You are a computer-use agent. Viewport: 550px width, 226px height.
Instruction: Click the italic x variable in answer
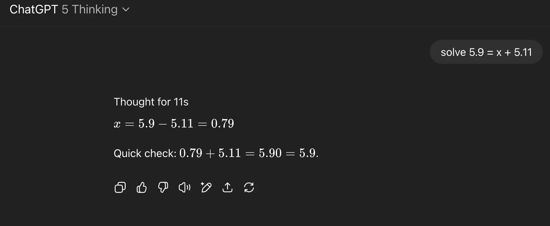(x=117, y=124)
